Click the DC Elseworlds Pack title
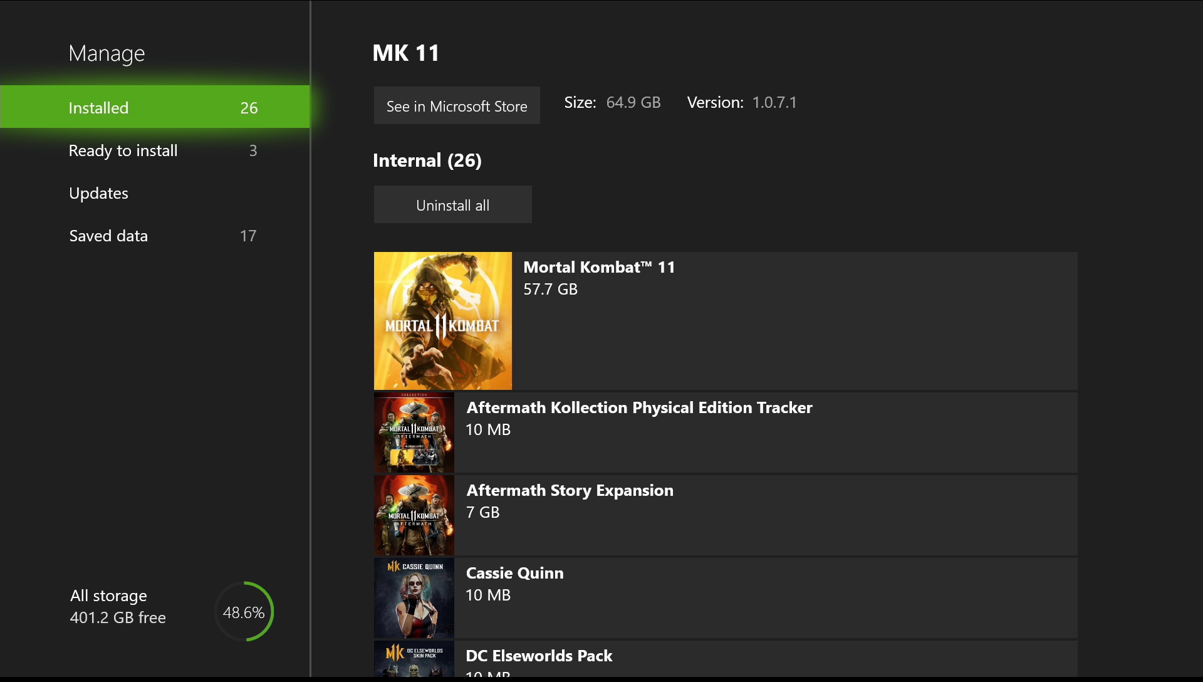This screenshot has width=1203, height=682. [539, 656]
